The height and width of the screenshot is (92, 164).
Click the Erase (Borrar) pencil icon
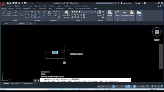tap(44, 12)
